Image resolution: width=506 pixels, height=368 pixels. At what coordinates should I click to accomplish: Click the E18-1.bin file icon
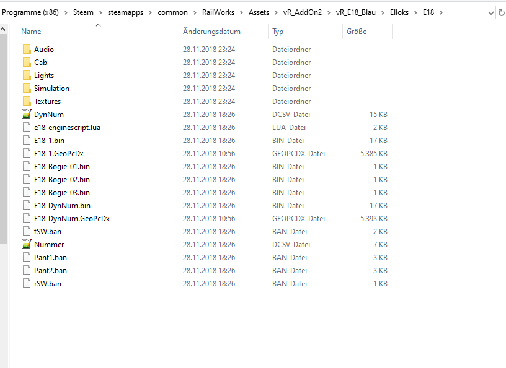tap(27, 140)
